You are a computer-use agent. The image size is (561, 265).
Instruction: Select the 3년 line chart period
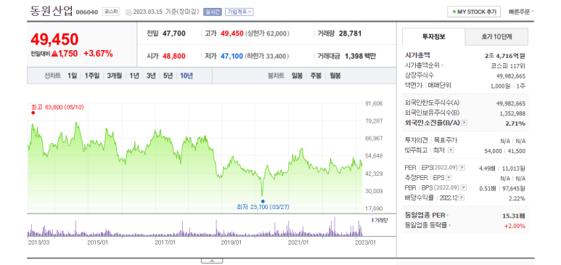[x=151, y=76]
